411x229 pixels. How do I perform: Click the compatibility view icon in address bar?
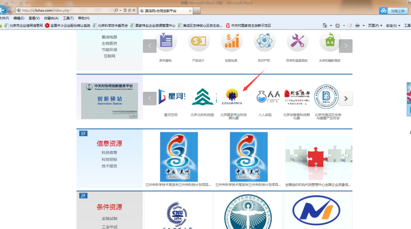125,10
